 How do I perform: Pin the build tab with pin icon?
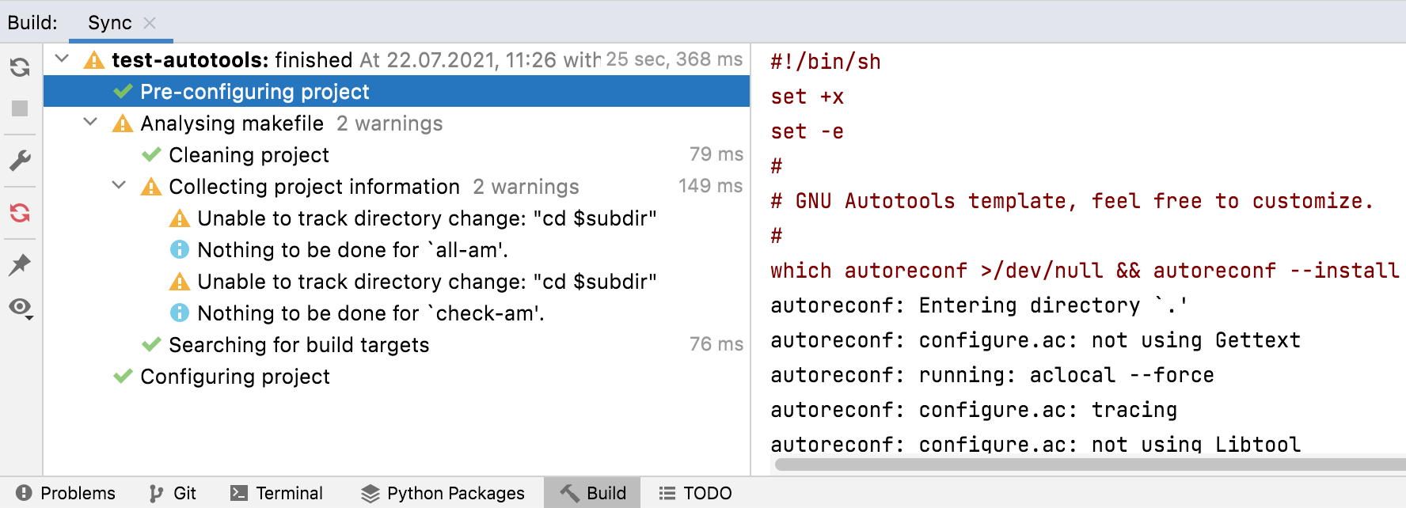pos(20,264)
